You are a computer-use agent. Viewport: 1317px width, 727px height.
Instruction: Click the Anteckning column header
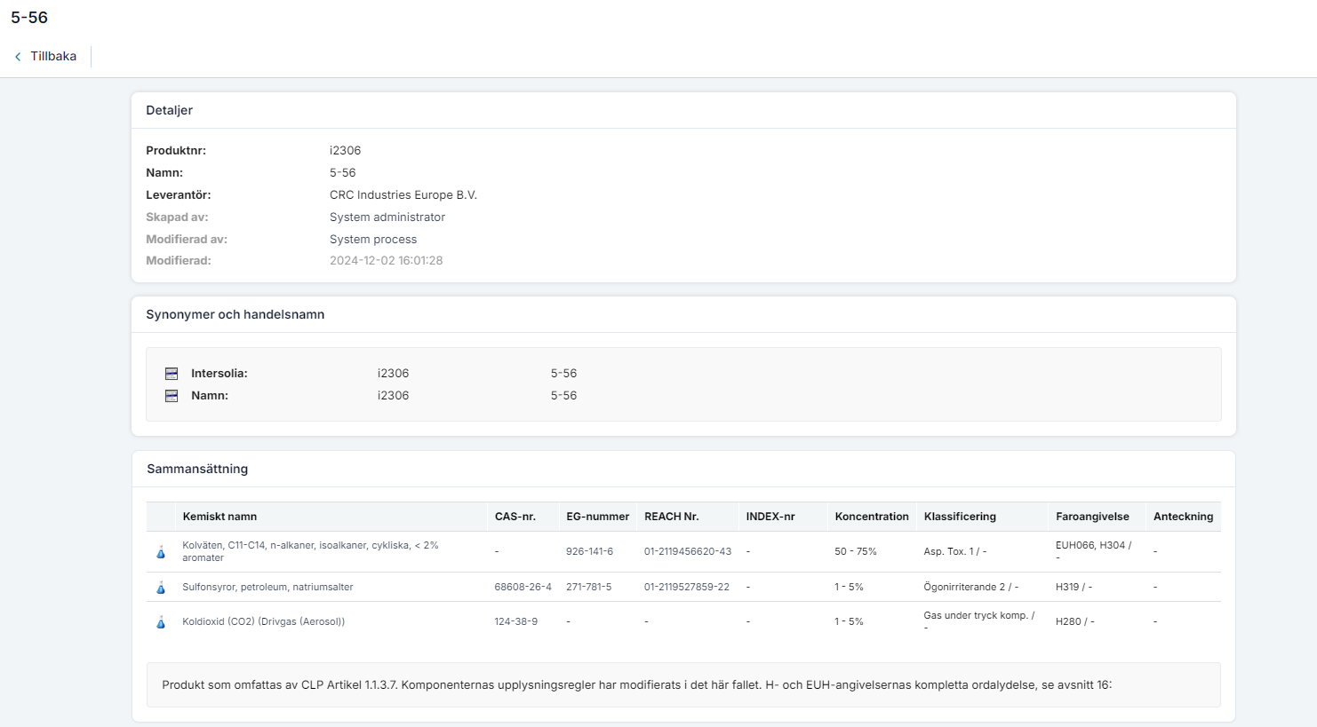(x=1183, y=517)
